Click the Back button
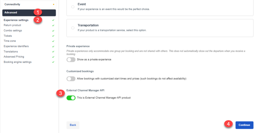Image resolution: width=259 pixels, height=133 pixels. pyautogui.click(x=73, y=125)
